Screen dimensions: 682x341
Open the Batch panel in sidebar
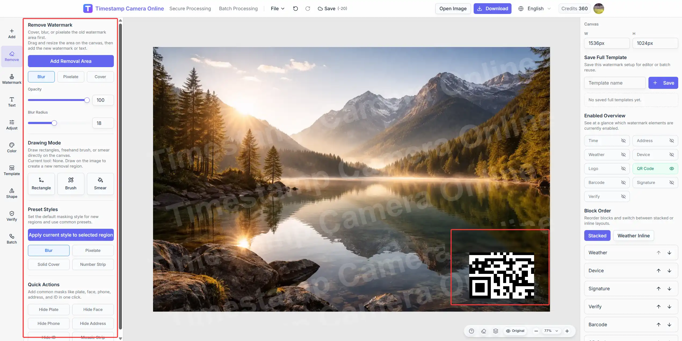12,239
